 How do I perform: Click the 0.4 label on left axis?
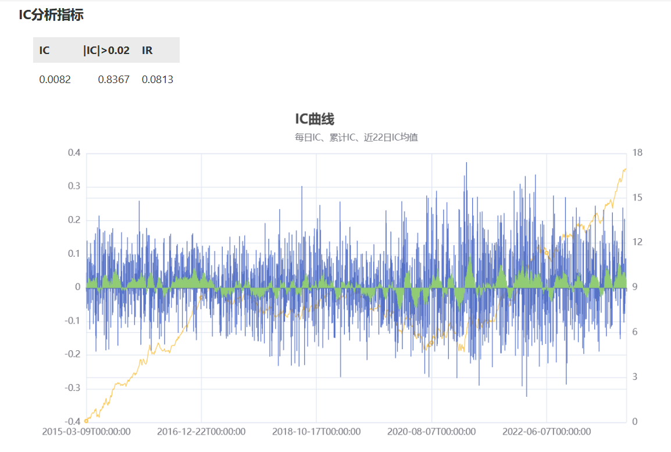point(74,153)
